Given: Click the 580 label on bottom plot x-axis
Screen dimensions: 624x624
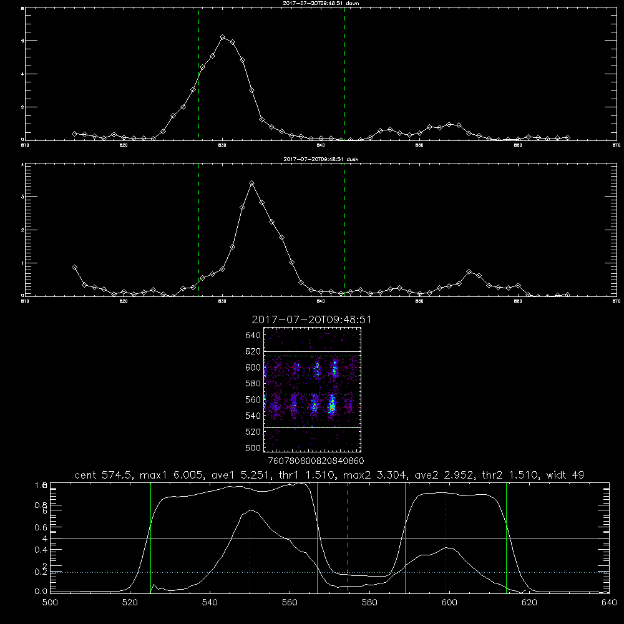Looking at the screenshot, I should point(369,603).
